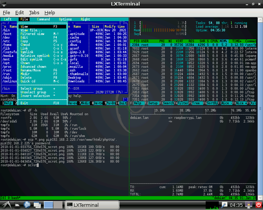Click the terminal vertical scrollbar handle
This screenshot has width=263, height=210.
tap(260, 109)
